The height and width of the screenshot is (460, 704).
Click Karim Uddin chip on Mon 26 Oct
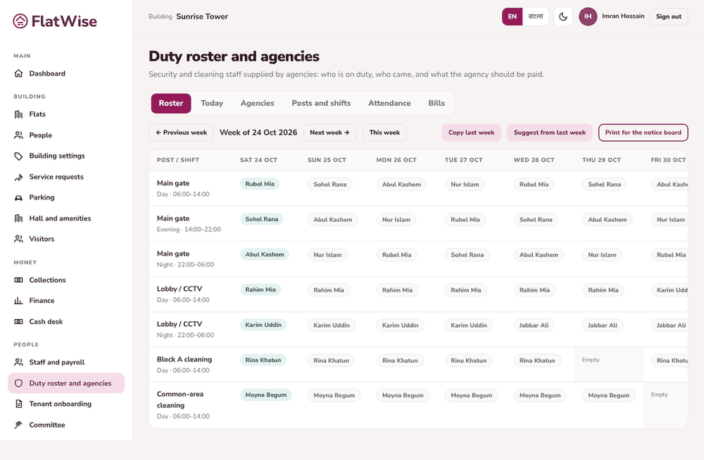pos(400,325)
